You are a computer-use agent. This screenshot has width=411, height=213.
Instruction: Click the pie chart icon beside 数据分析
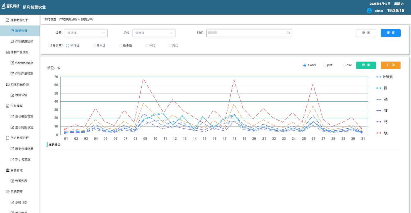12,31
